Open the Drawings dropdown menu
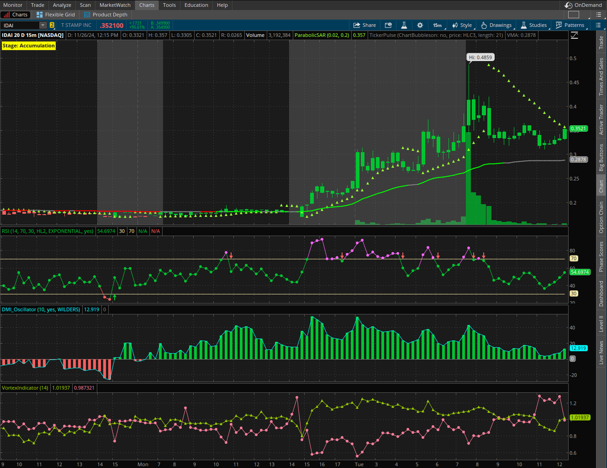607x468 pixels. click(x=496, y=25)
